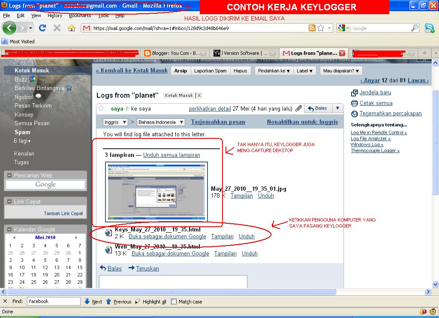
Task: Click Kembali ke Kotak Masuk link
Action: pyautogui.click(x=132, y=71)
